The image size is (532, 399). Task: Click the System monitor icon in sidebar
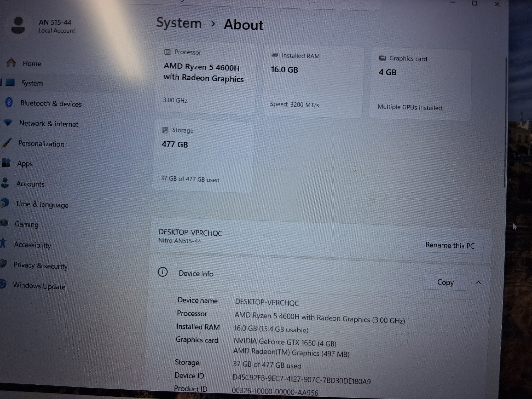point(10,82)
